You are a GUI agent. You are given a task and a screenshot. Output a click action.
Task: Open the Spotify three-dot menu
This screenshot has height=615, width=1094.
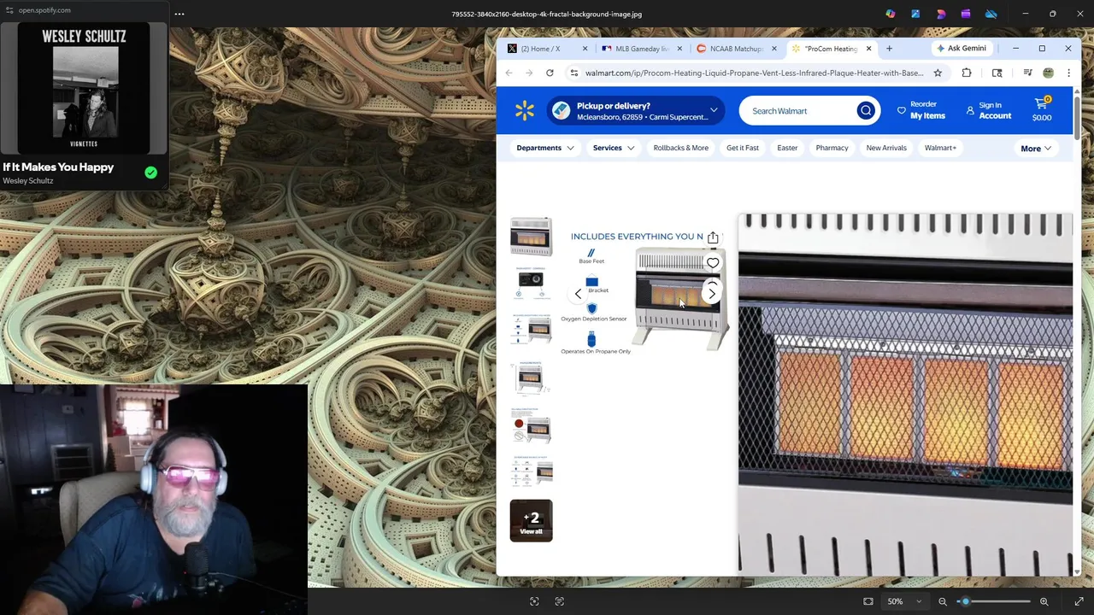(179, 14)
